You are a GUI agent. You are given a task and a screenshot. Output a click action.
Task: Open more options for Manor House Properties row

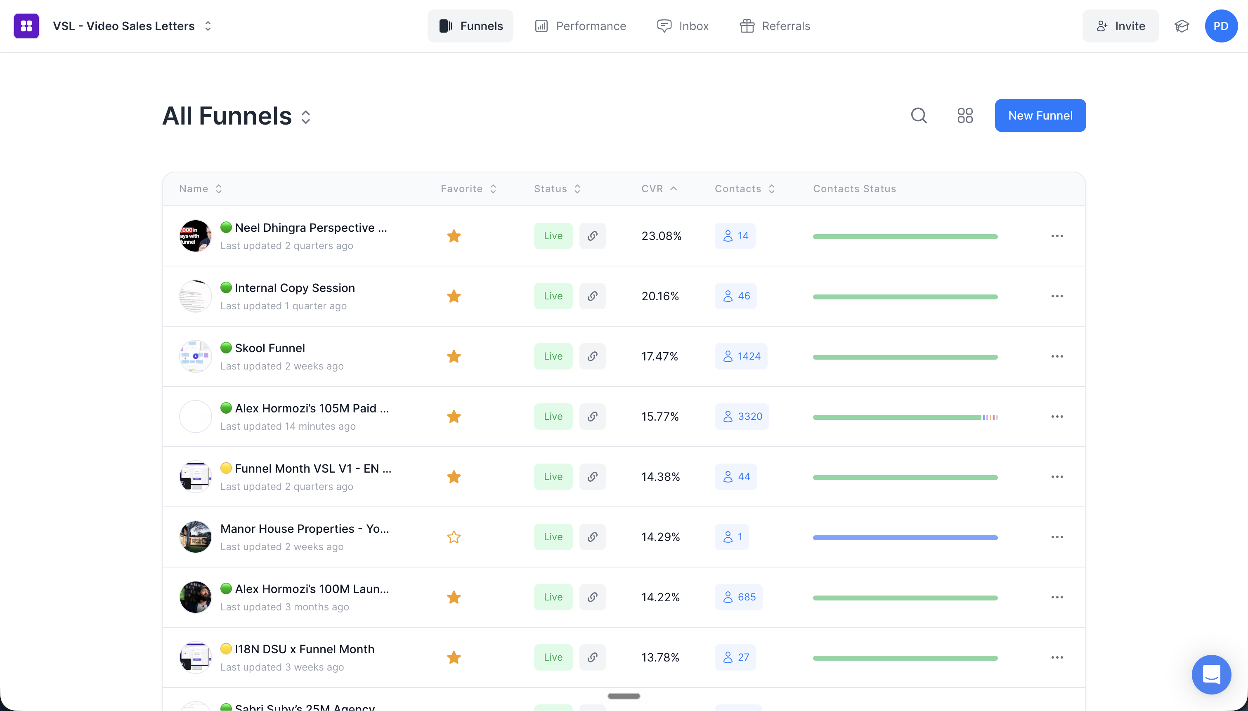click(x=1057, y=537)
